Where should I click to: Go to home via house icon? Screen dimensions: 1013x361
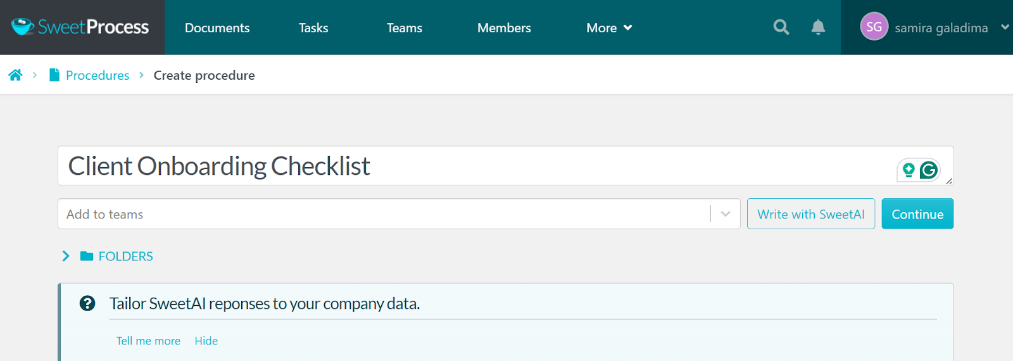tap(15, 75)
